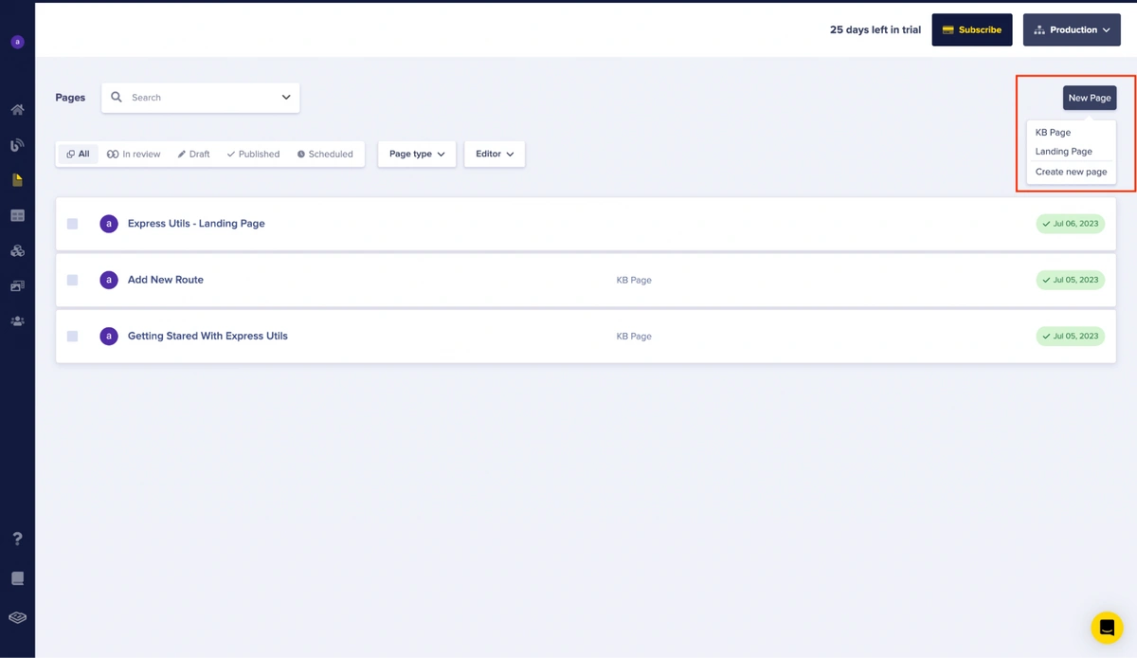Open the table layout icon in the sidebar
The height and width of the screenshot is (658, 1137).
pos(17,216)
